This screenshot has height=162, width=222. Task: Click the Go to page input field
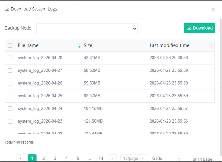pos(179,159)
